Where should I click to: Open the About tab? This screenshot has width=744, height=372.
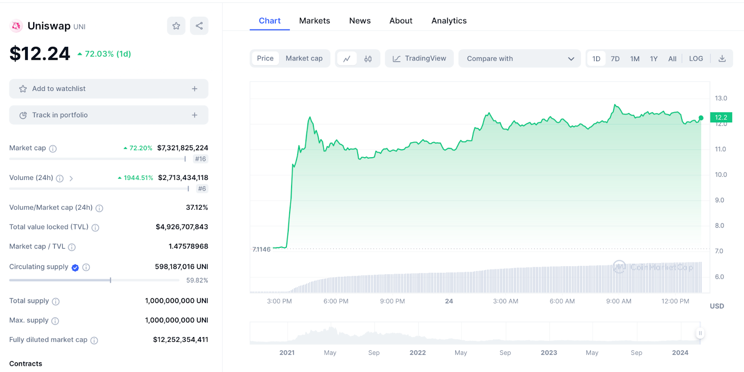tap(401, 20)
